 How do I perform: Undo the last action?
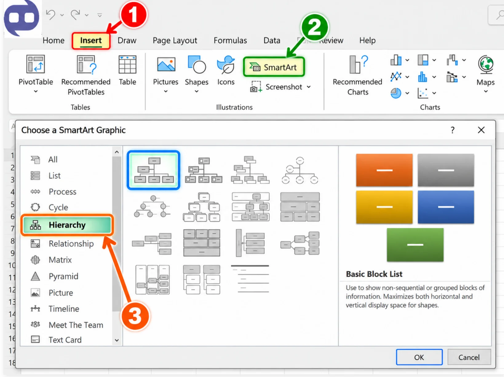pyautogui.click(x=51, y=14)
